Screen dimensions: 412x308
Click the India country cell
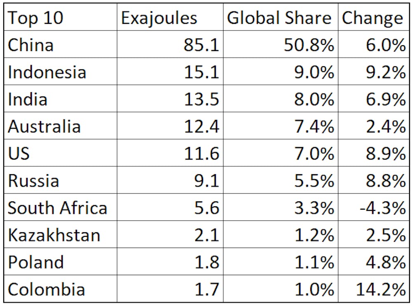pos(61,98)
